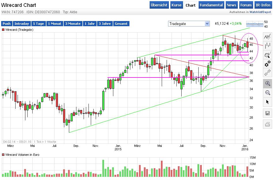Open the News tab
273x180 pixels.
231,5
